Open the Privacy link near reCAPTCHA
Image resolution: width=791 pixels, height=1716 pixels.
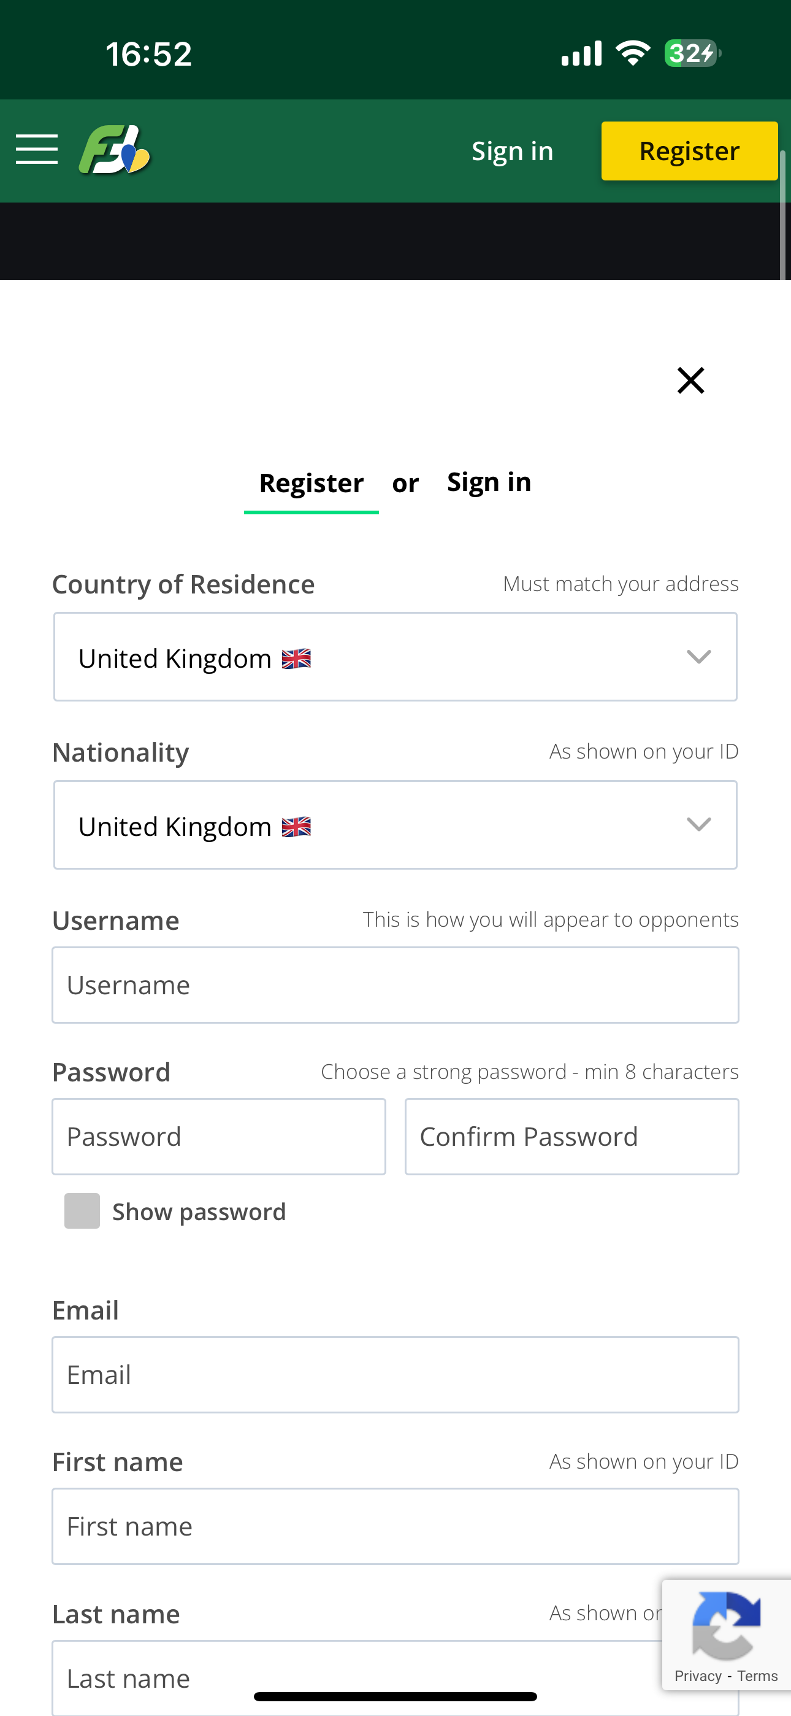pyautogui.click(x=697, y=1676)
